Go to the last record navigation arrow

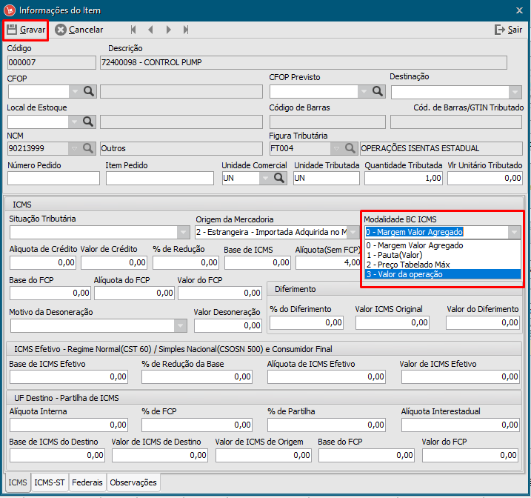[186, 30]
